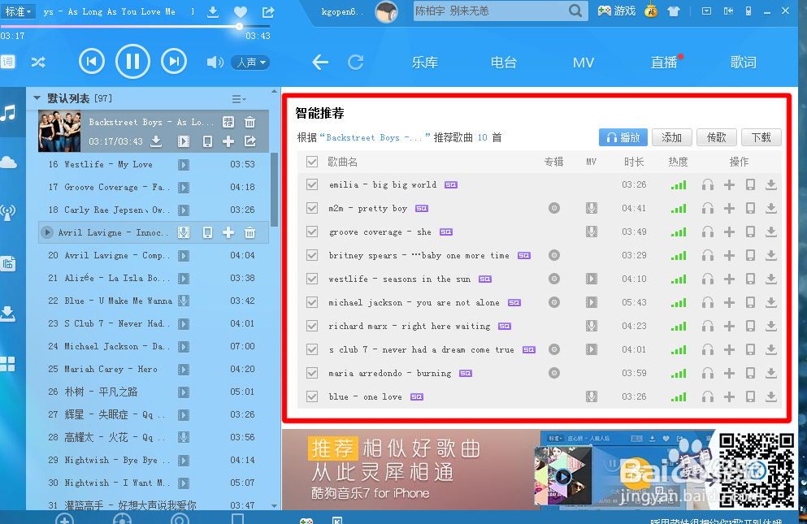Image resolution: width=807 pixels, height=524 pixels.
Task: Uncheck m2m - pretty boy
Action: [312, 208]
